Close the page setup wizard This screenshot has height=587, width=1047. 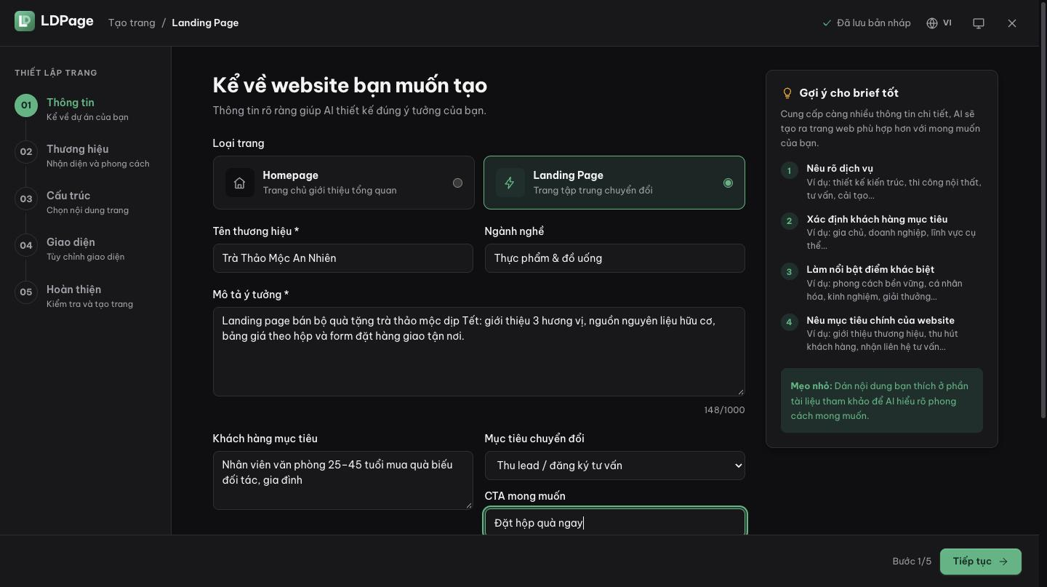coord(1012,23)
